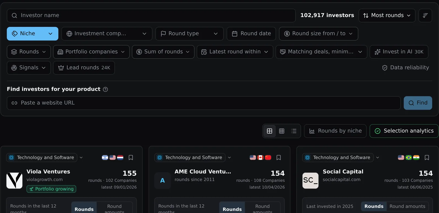Click the help icon beside Find investors
The height and width of the screenshot is (213, 439).
pyautogui.click(x=105, y=89)
